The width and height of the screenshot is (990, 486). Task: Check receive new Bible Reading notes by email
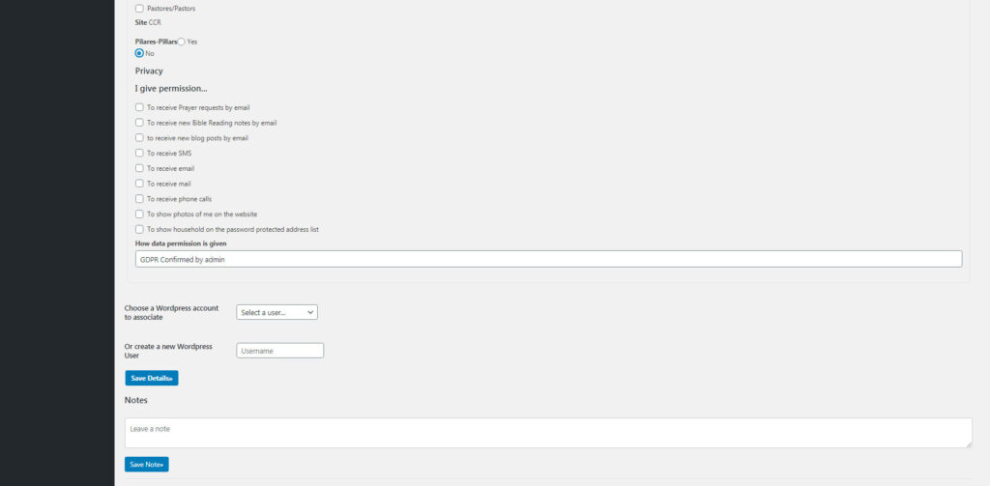(139, 123)
